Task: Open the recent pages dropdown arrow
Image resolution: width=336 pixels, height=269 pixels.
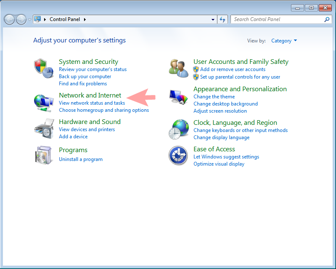Action: 29,20
